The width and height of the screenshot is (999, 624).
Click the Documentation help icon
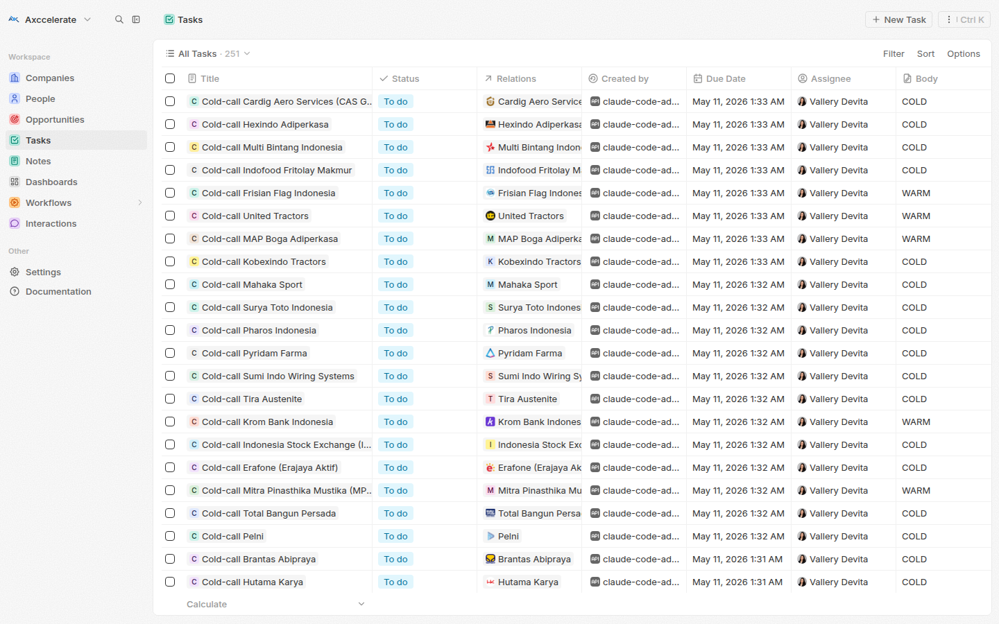tap(15, 291)
